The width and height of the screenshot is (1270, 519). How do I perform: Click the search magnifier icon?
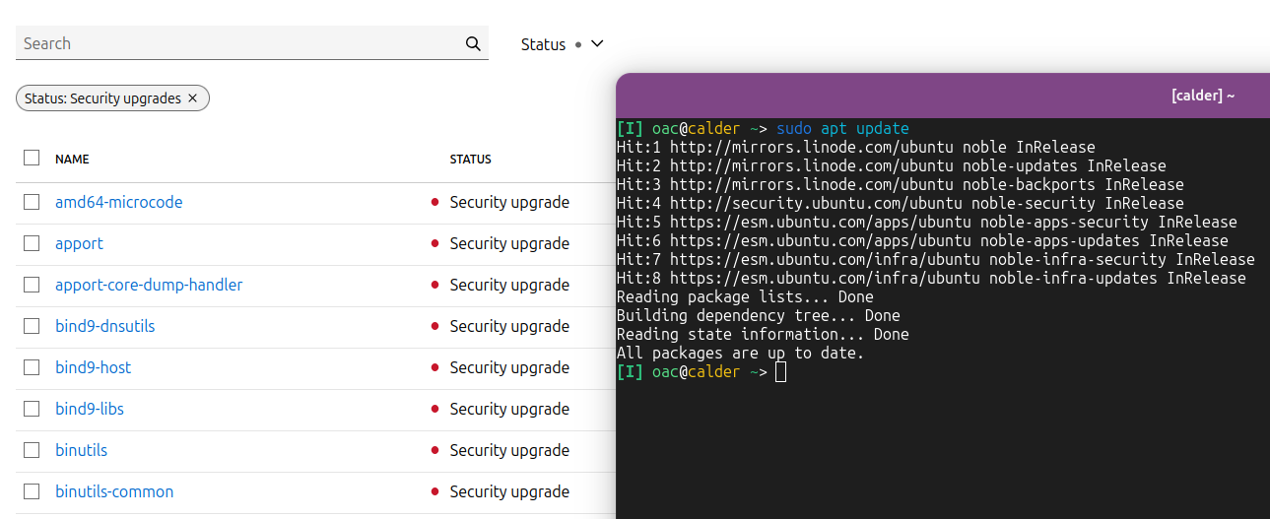[x=473, y=43]
